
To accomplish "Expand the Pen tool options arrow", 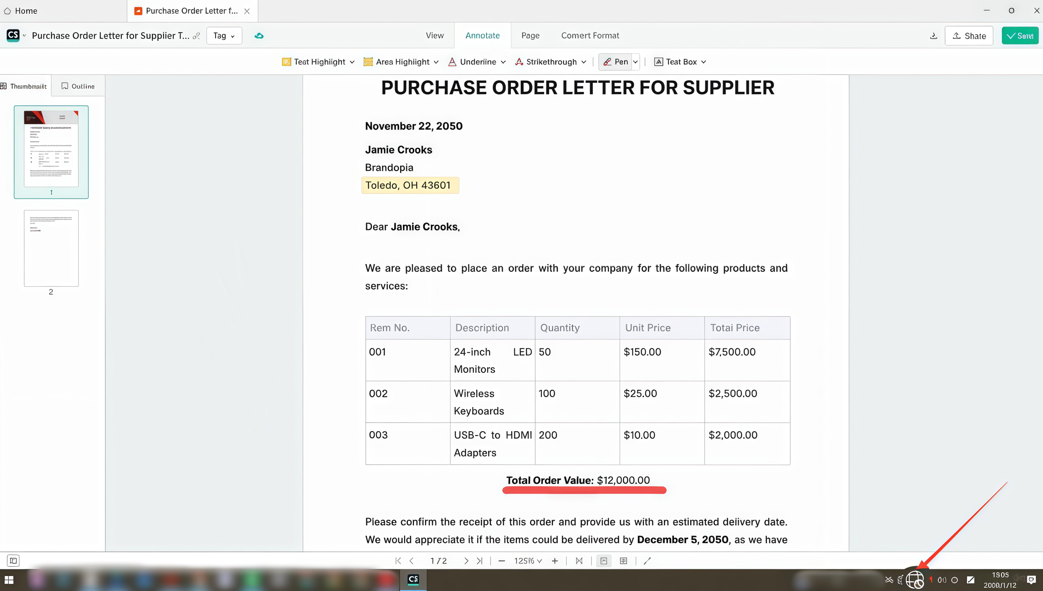I will [635, 62].
